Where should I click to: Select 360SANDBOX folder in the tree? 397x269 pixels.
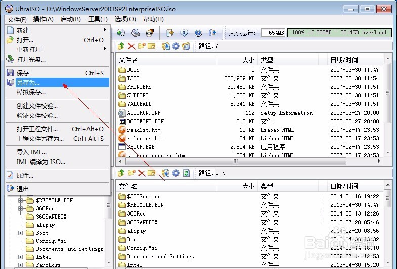pyautogui.click(x=47, y=217)
